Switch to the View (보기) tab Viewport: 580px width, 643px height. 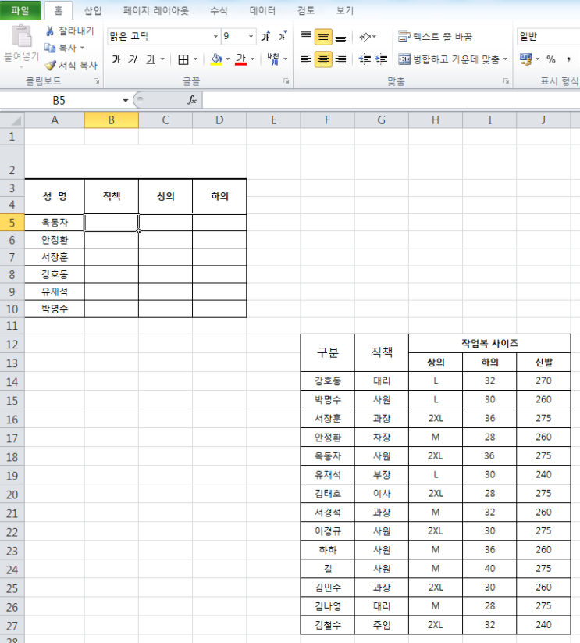344,11
